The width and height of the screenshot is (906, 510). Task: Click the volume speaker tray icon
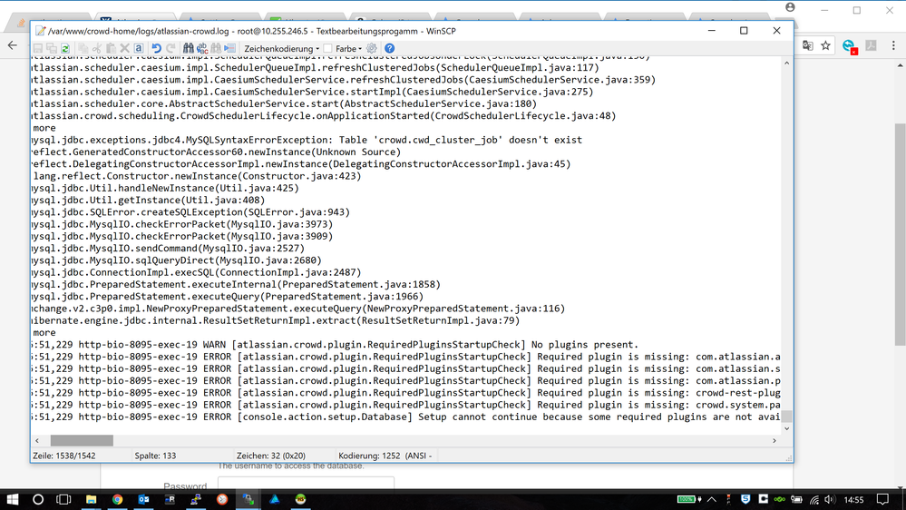(830, 499)
